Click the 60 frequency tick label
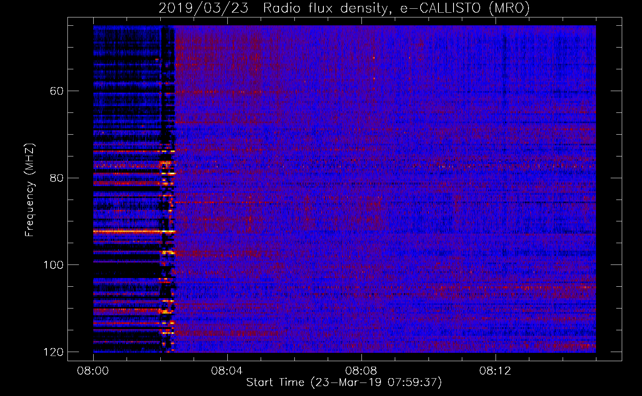The image size is (642, 396). tap(57, 91)
